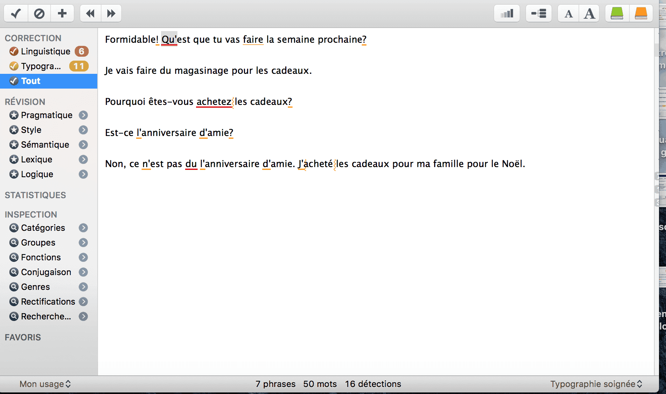Viewport: 666px width, 394px height.
Task: Toggle the Linguistique correction filter
Action: (46, 51)
